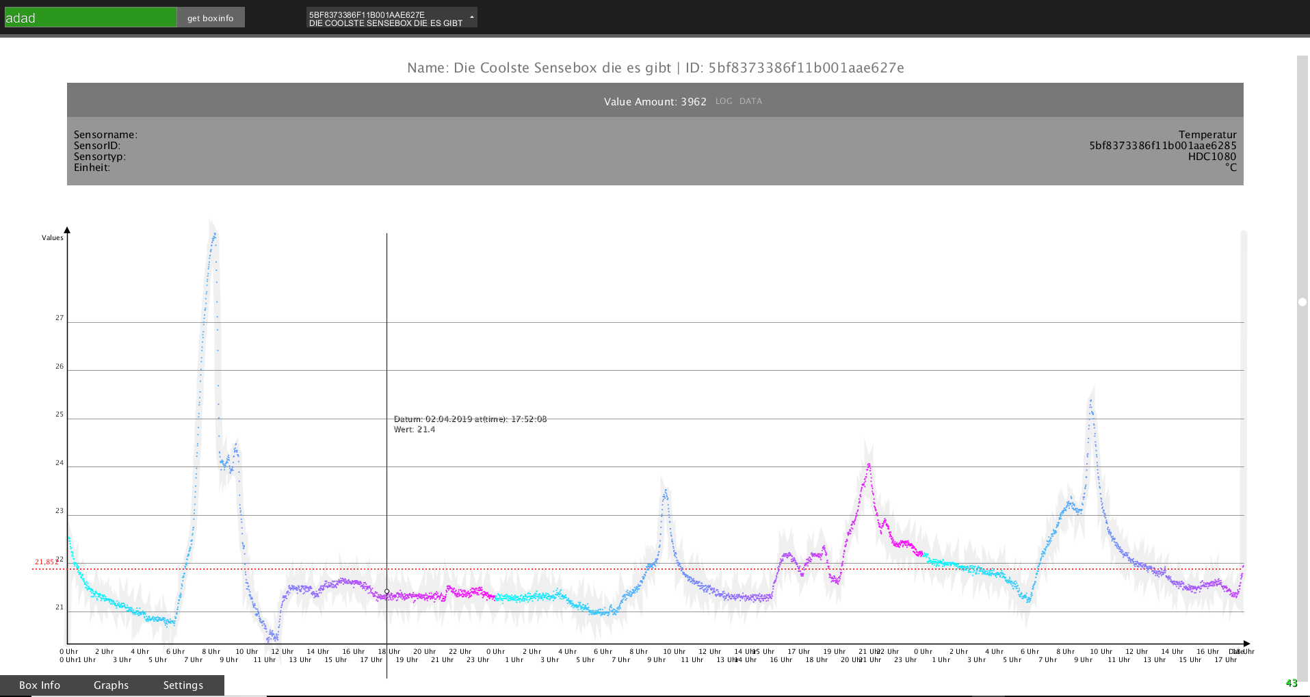
Task: Click the HDC1080 sensor type value
Action: click(1211, 157)
